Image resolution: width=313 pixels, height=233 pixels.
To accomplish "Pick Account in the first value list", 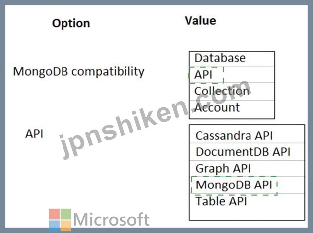I will coord(232,109).
